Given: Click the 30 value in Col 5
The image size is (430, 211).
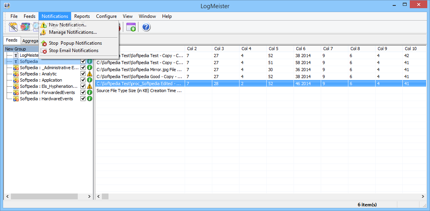Looking at the screenshot, I should tap(271, 70).
